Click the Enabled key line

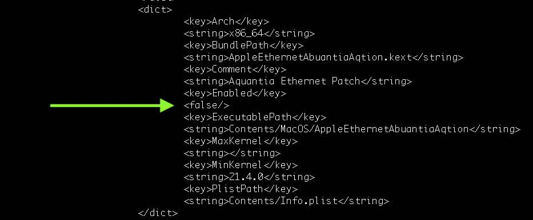coord(235,93)
